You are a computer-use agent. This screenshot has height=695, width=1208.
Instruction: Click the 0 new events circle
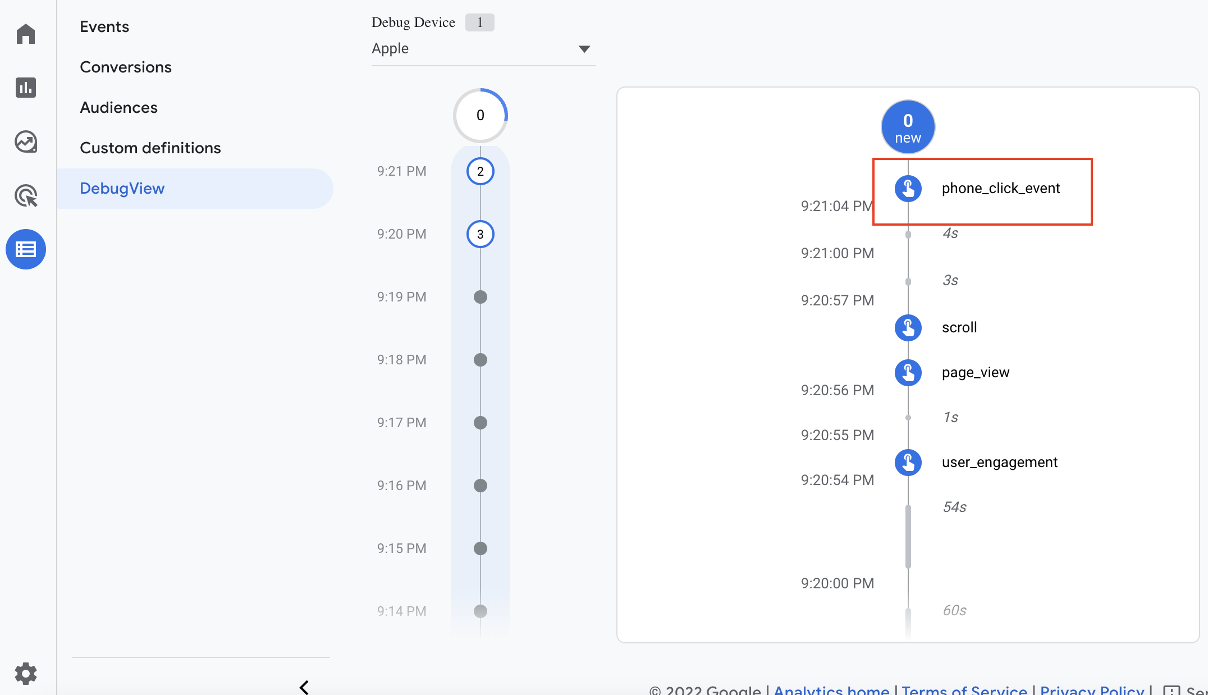[x=908, y=127]
